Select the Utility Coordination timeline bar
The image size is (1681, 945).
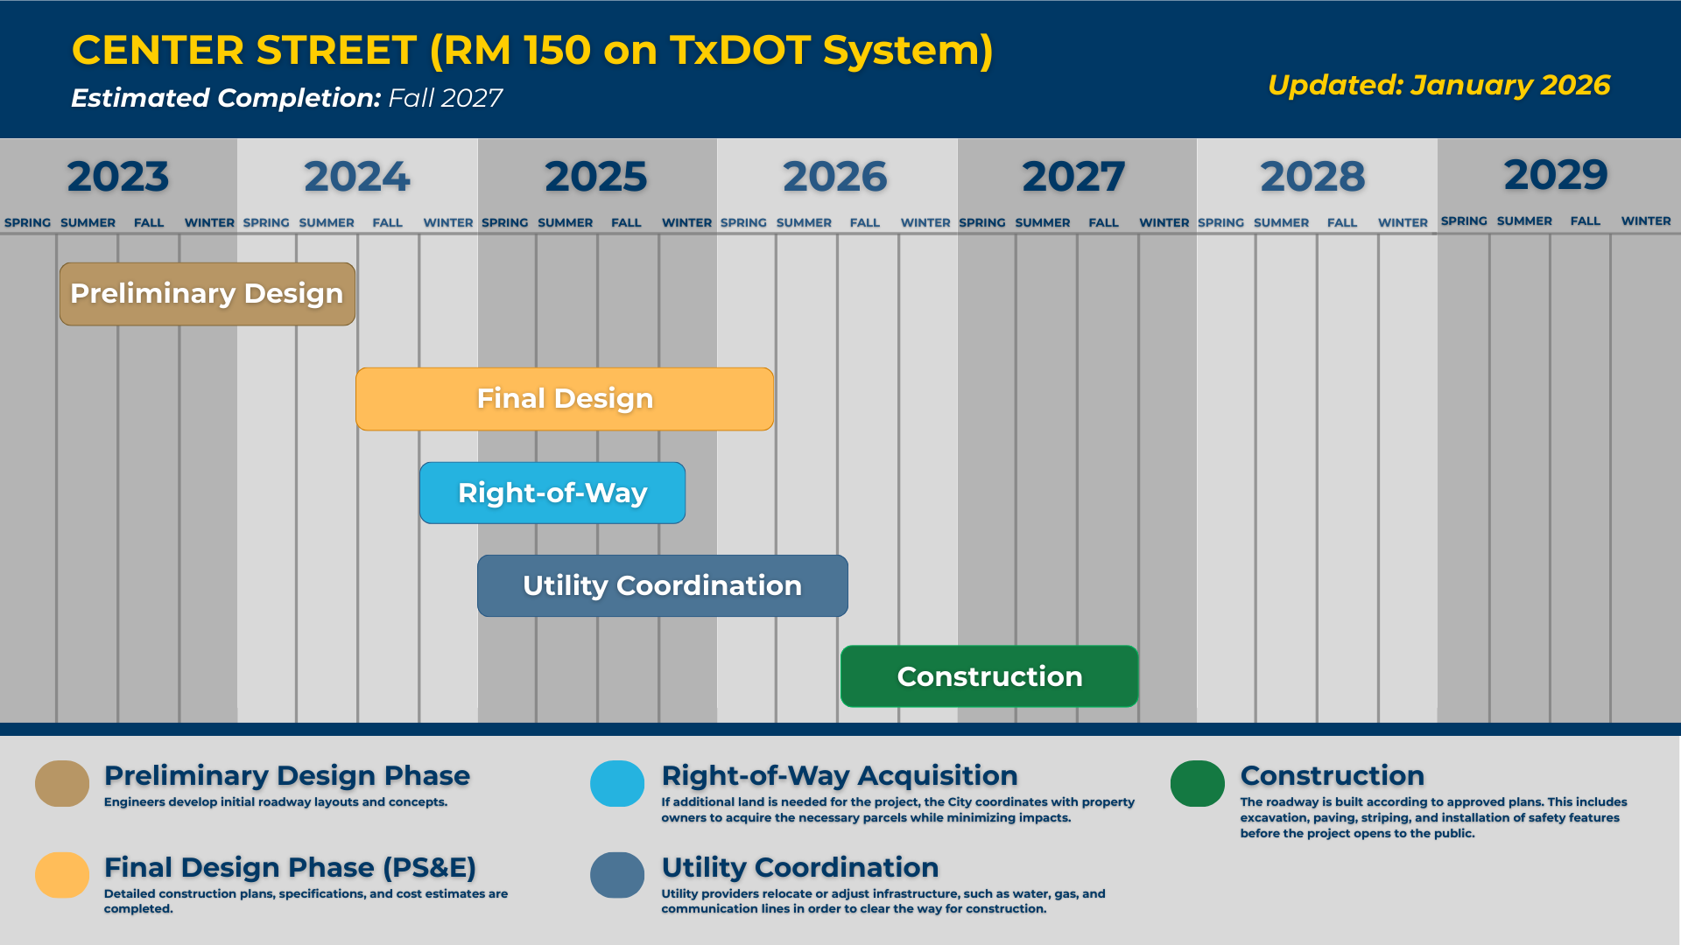[662, 585]
